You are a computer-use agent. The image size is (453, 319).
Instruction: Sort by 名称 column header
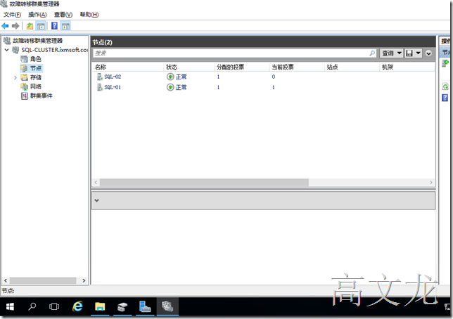point(128,67)
